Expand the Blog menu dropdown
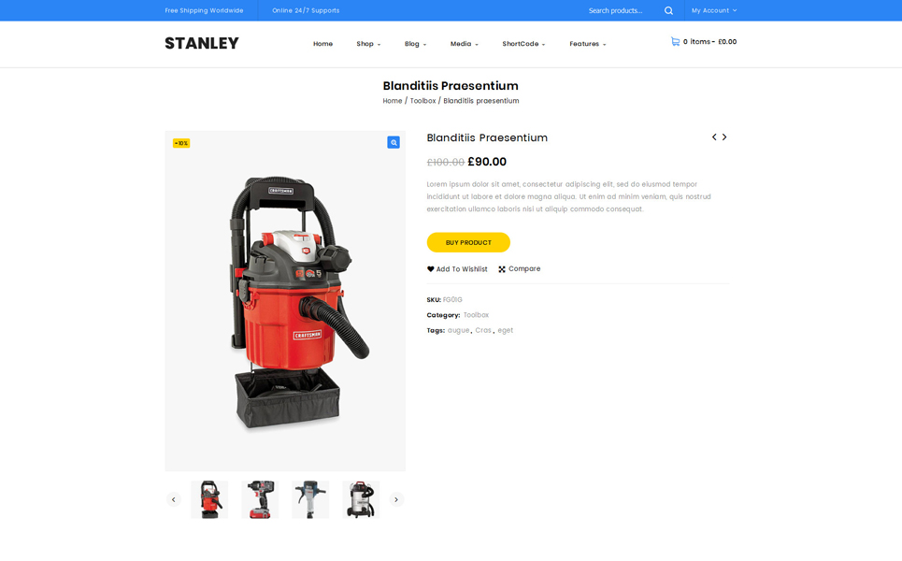The width and height of the screenshot is (902, 561). click(x=415, y=44)
